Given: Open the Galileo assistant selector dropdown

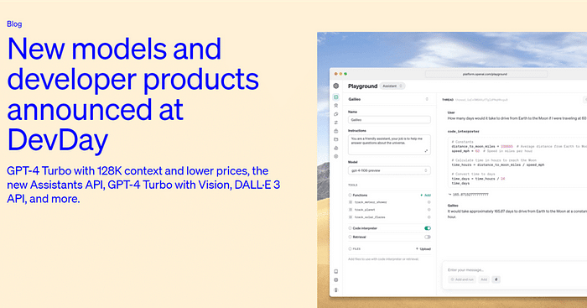Looking at the screenshot, I should point(388,99).
